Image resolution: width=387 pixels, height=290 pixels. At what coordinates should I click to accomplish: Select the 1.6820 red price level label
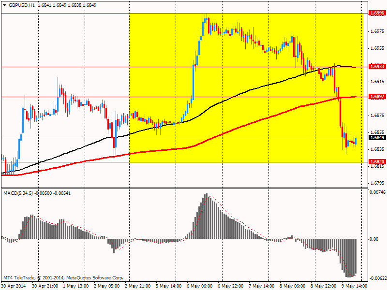coord(377,162)
